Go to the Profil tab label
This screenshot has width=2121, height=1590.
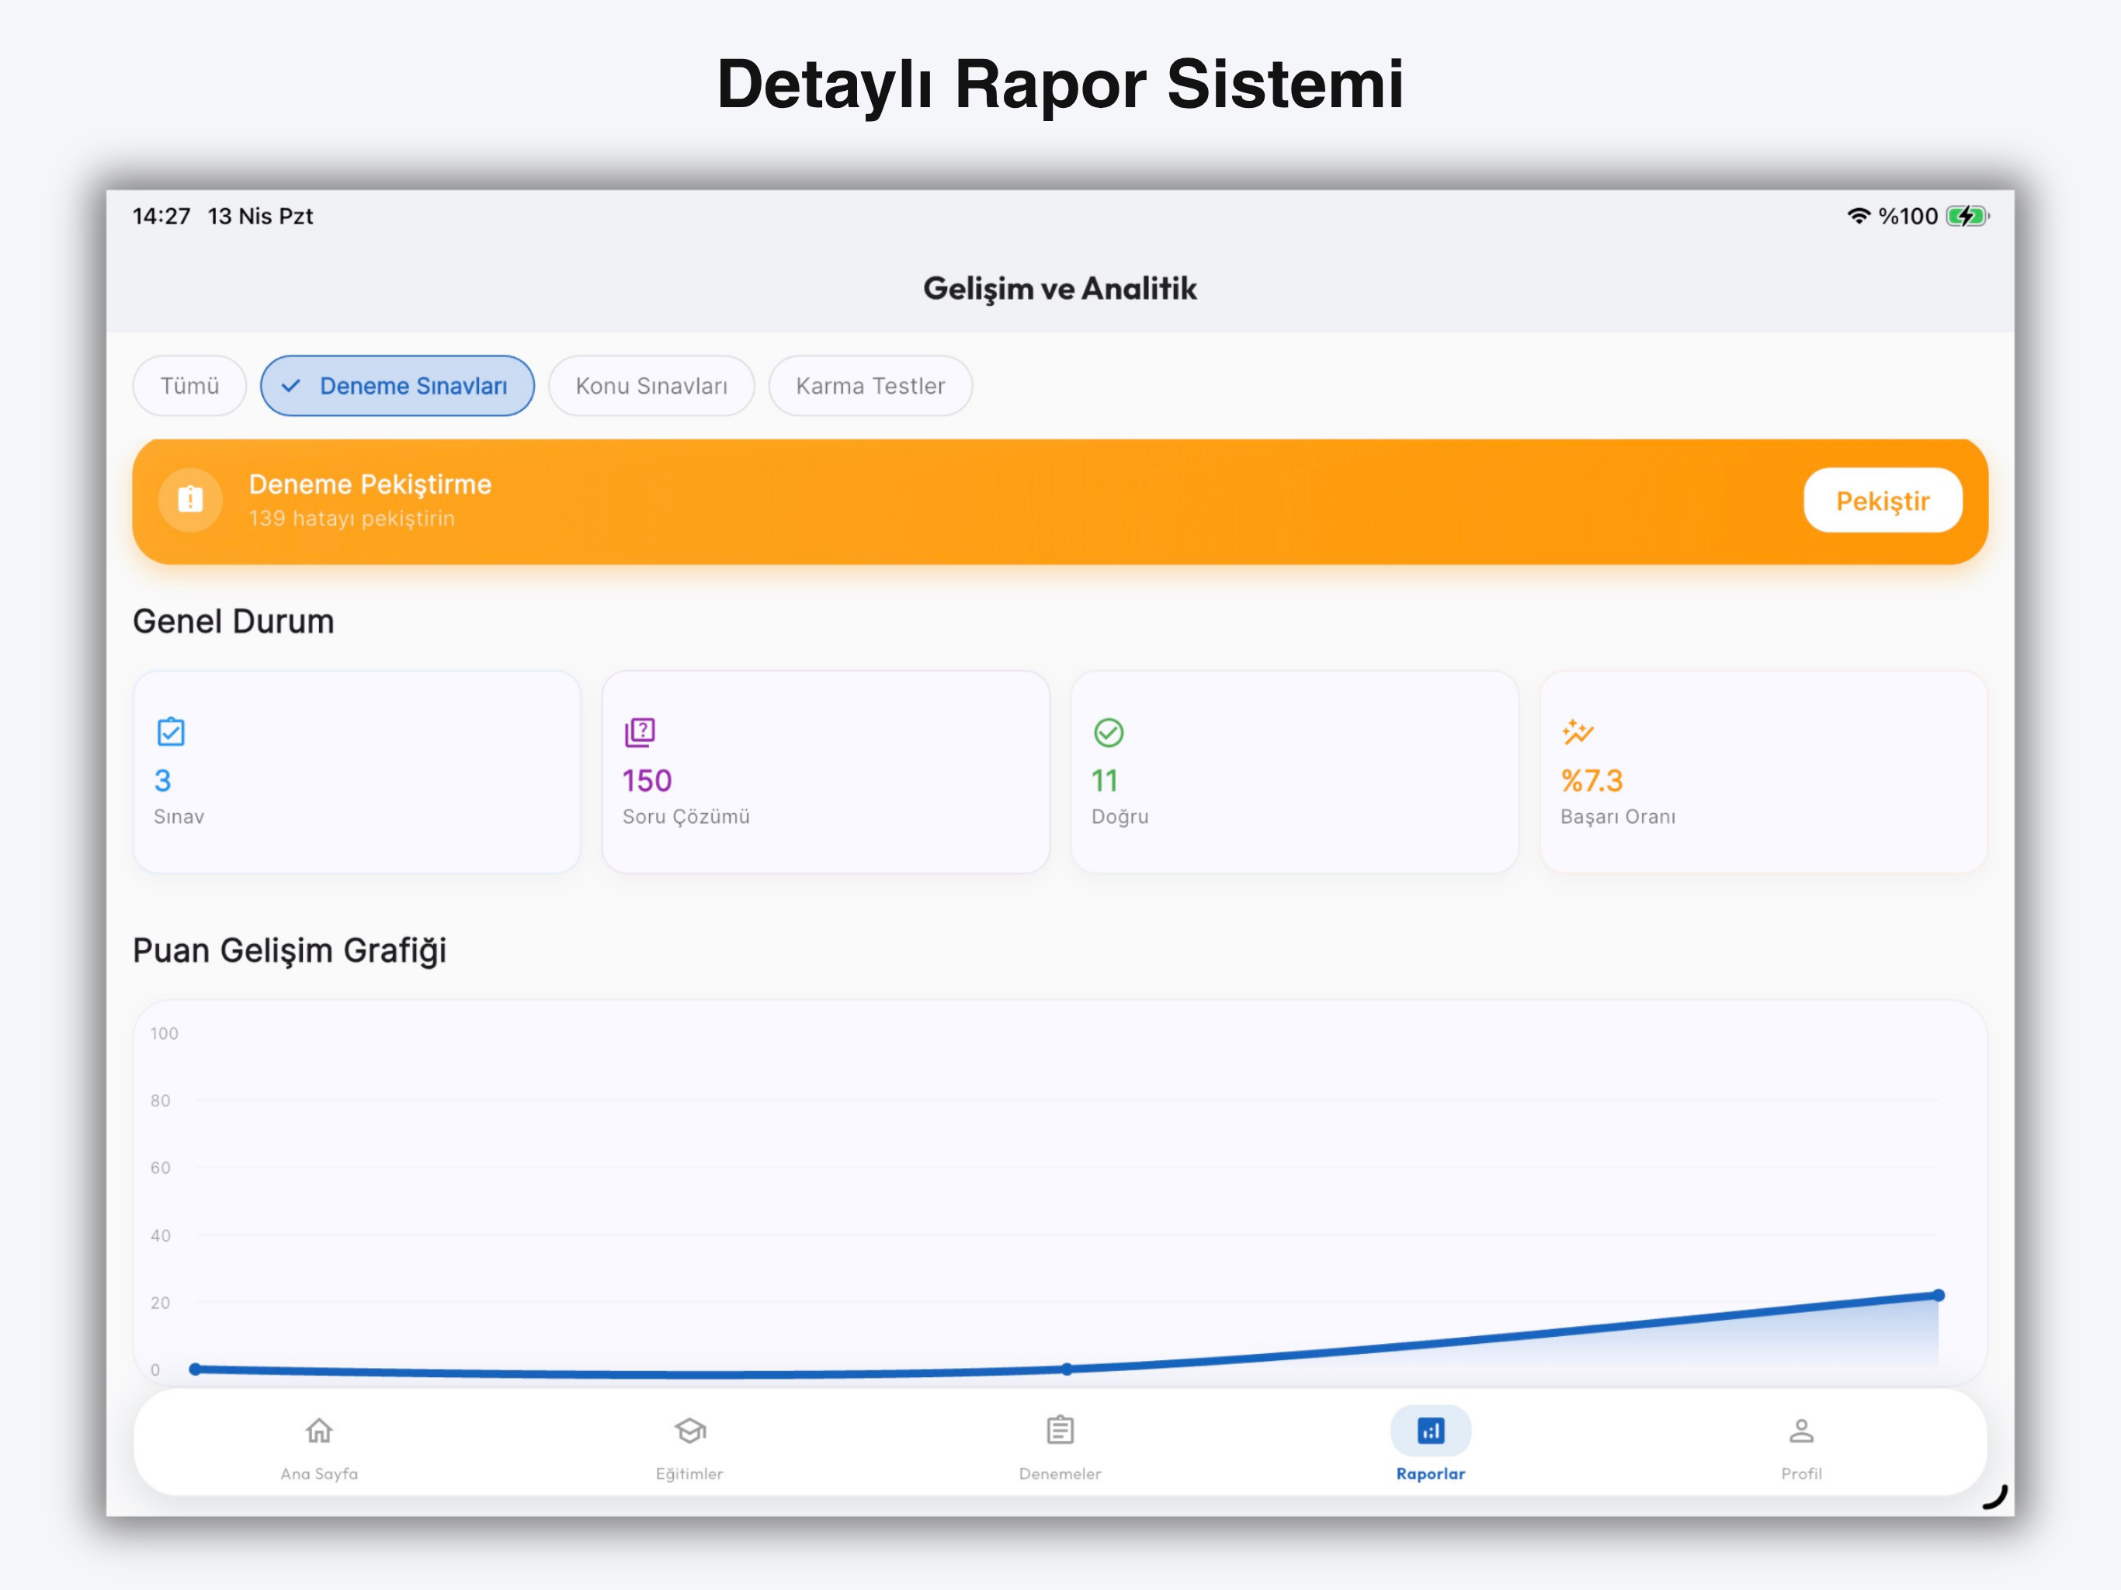(x=1800, y=1473)
